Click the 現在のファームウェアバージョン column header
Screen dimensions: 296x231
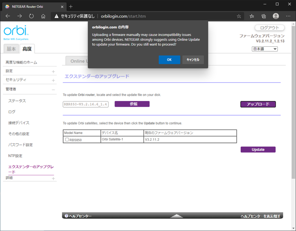point(190,133)
